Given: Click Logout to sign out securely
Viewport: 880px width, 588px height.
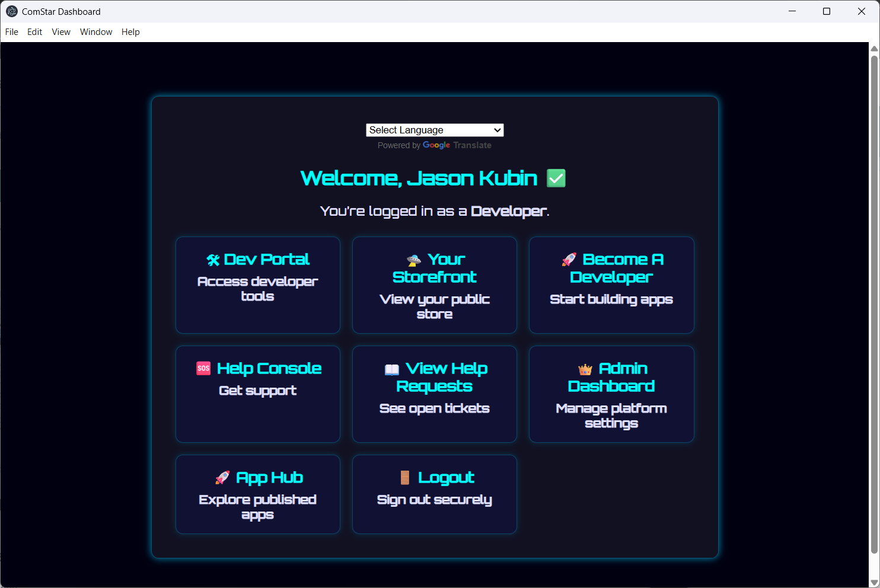Looking at the screenshot, I should coord(434,494).
